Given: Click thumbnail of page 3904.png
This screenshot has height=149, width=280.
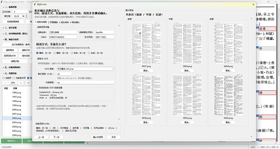Looking at the screenshot, I should click(187, 43).
